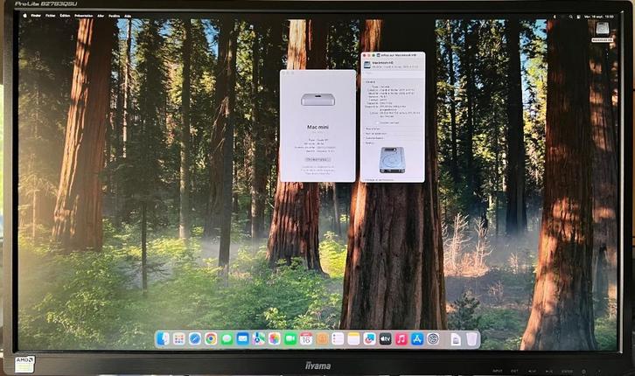This screenshot has height=376, width=635.
Task: Open System Settings from the Dock
Action: [x=433, y=338]
